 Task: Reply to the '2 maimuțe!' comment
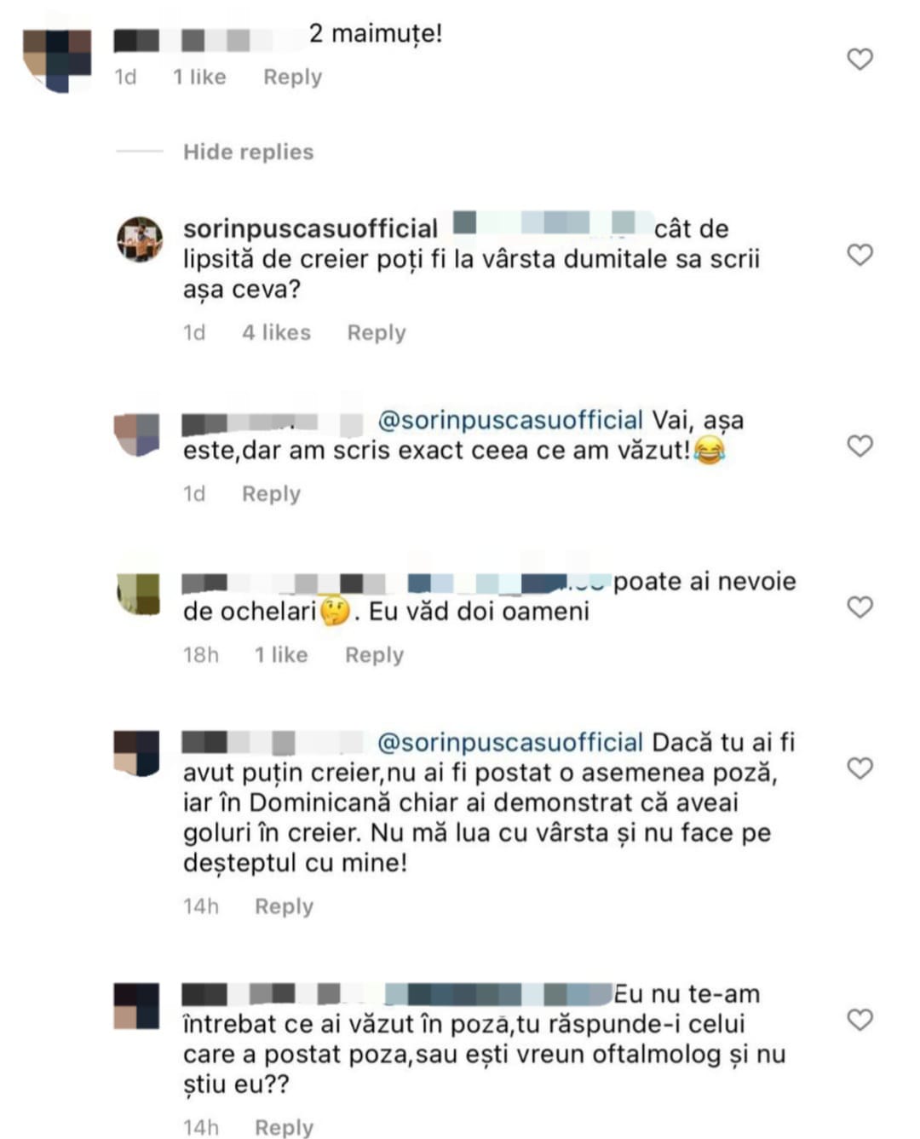coord(292,77)
